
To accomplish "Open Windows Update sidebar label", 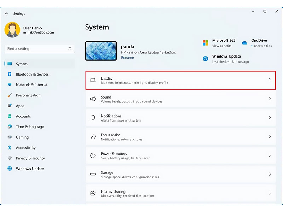I will point(30,169).
